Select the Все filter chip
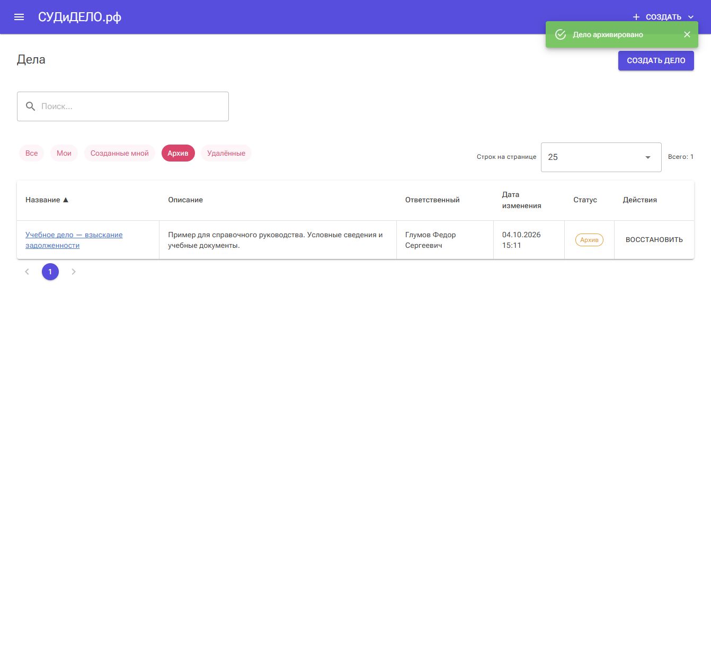 pos(32,153)
